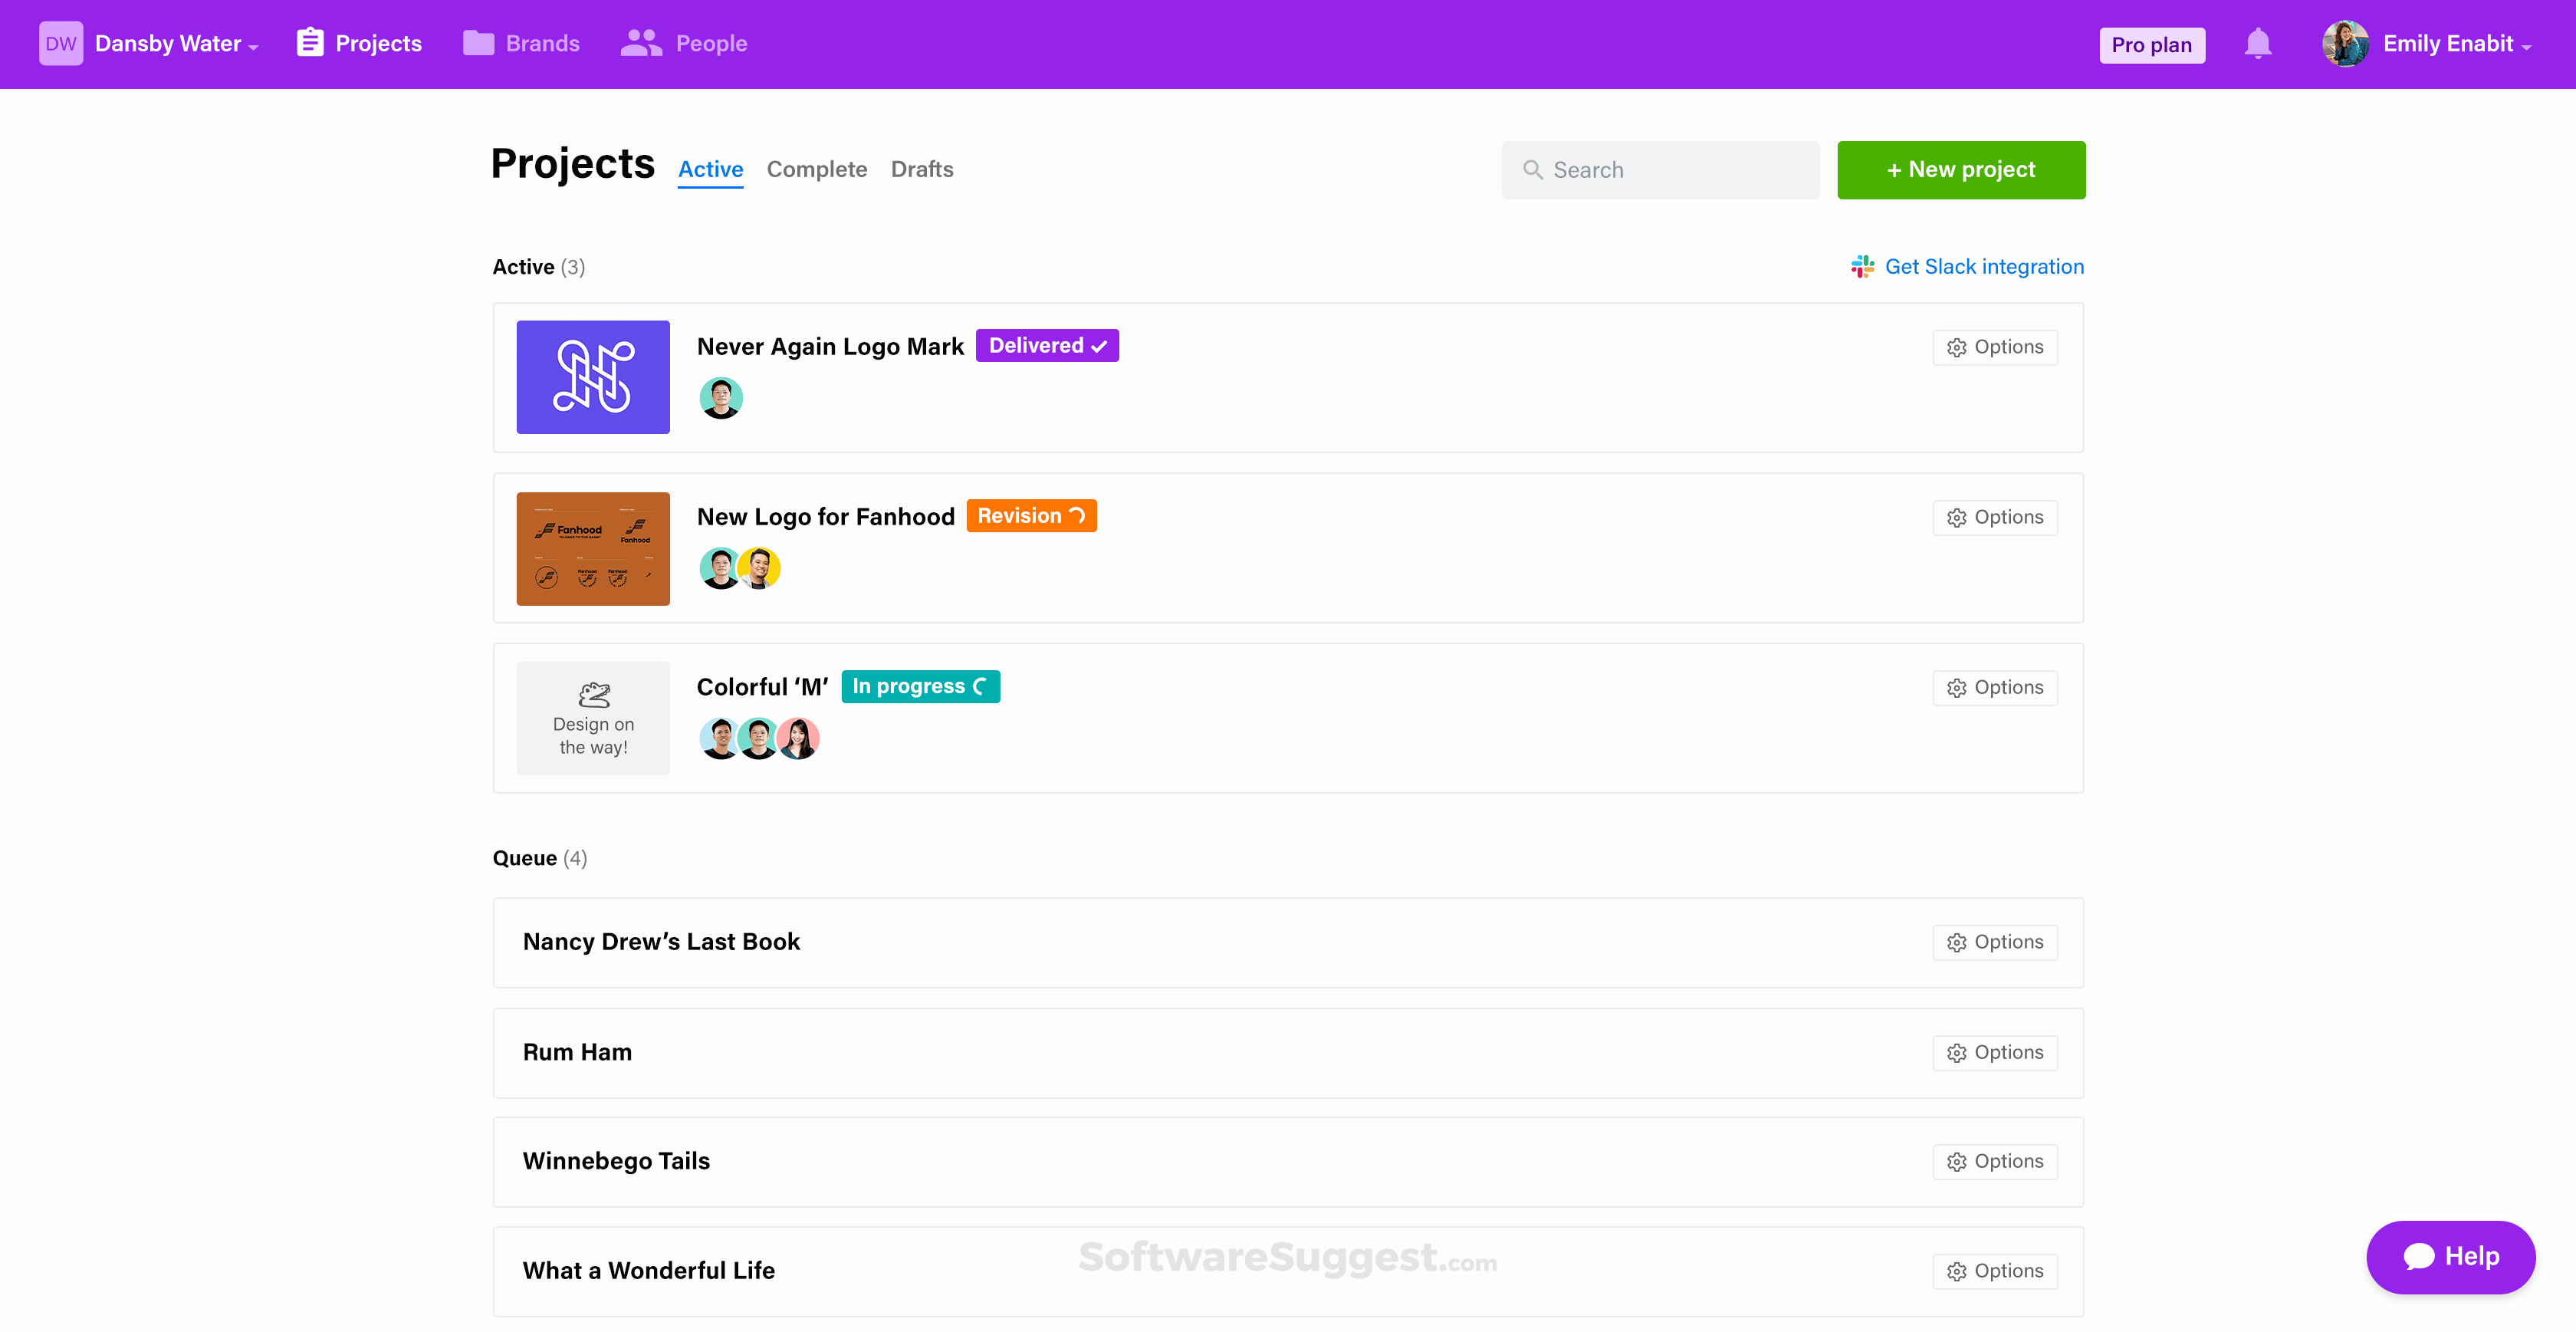The width and height of the screenshot is (2576, 1332).
Task: Click the Delivered status badge
Action: click(x=1047, y=345)
